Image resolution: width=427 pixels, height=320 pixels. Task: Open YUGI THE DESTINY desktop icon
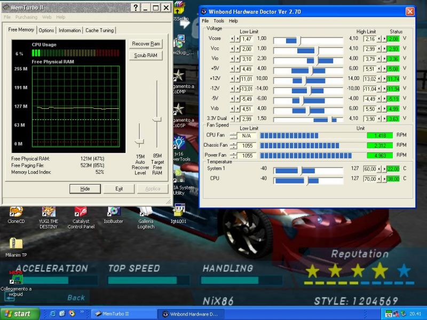pos(49,211)
